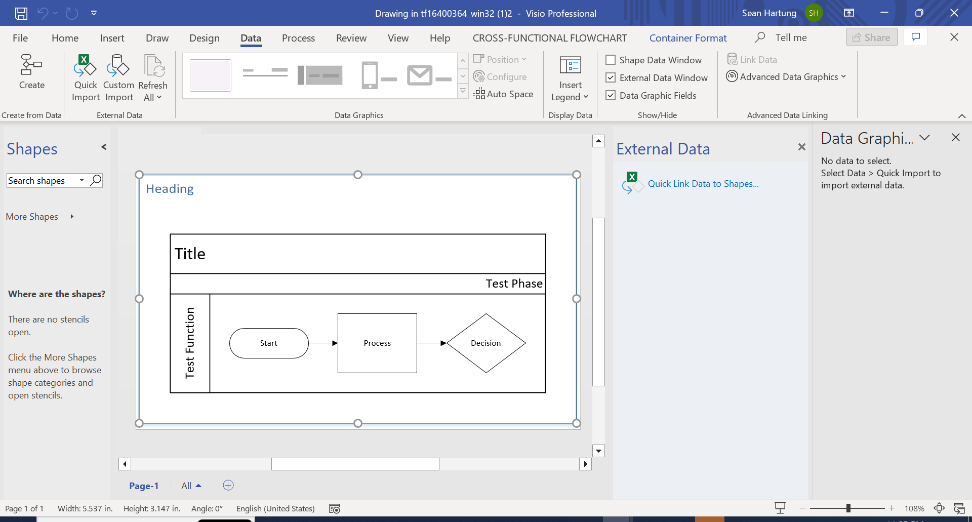Viewport: 972px width, 522px height.
Task: Click the Auto Space icon
Action: (479, 94)
